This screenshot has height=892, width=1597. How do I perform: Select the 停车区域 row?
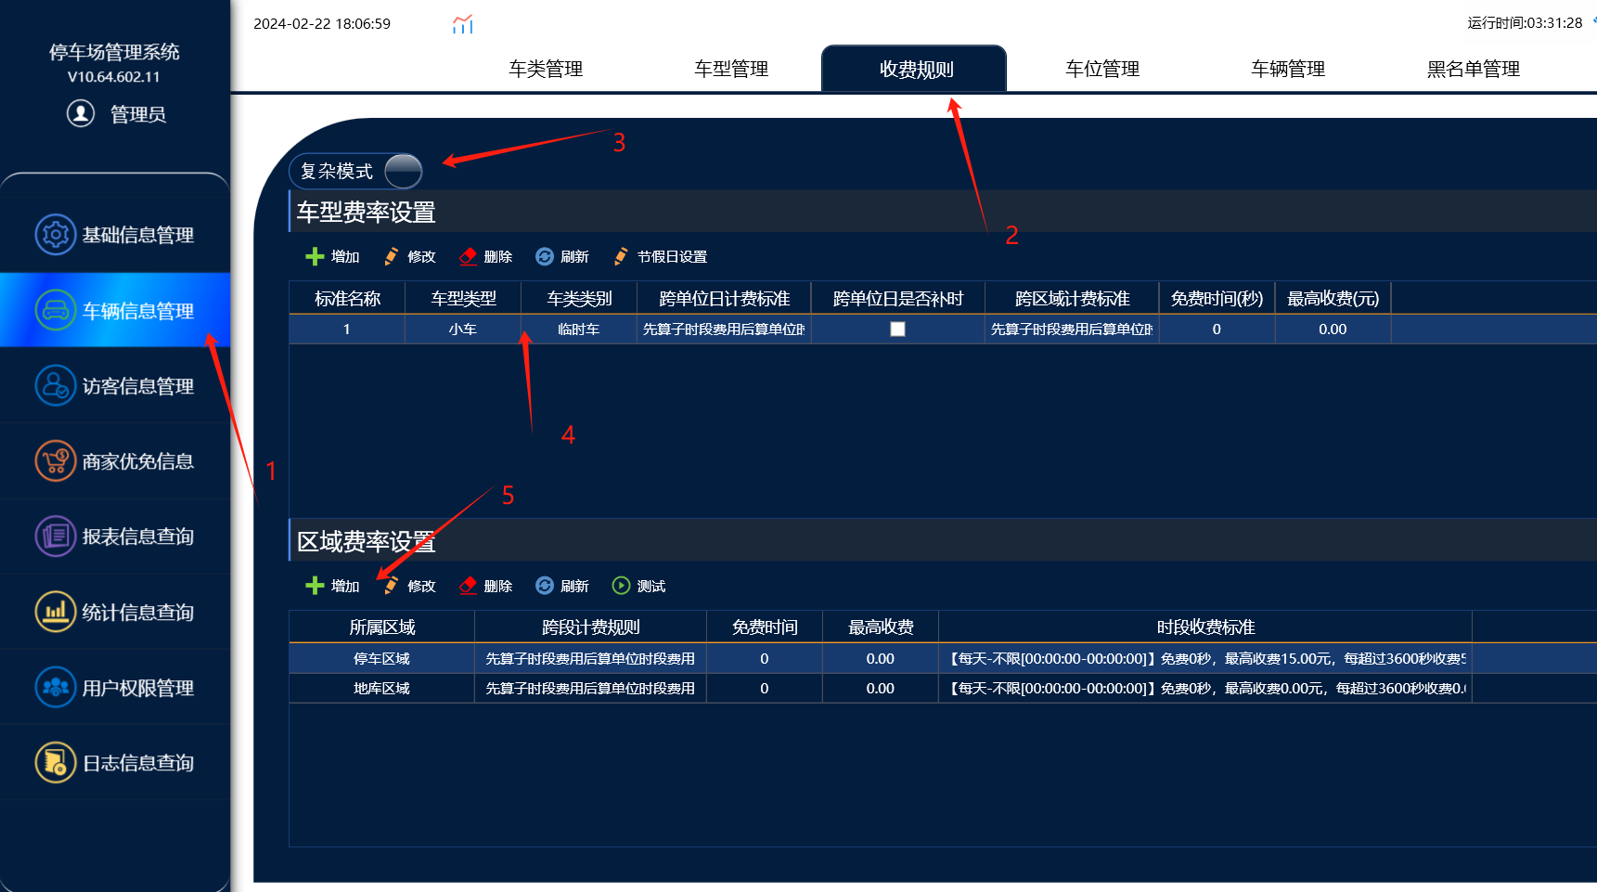click(x=943, y=658)
